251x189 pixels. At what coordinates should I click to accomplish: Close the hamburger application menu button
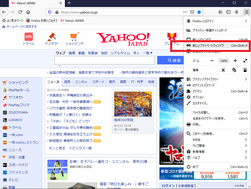coord(247,12)
